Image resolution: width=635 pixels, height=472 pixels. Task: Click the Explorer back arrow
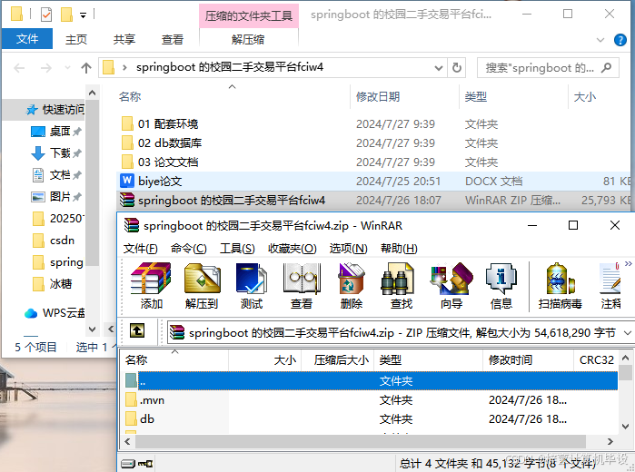19,67
